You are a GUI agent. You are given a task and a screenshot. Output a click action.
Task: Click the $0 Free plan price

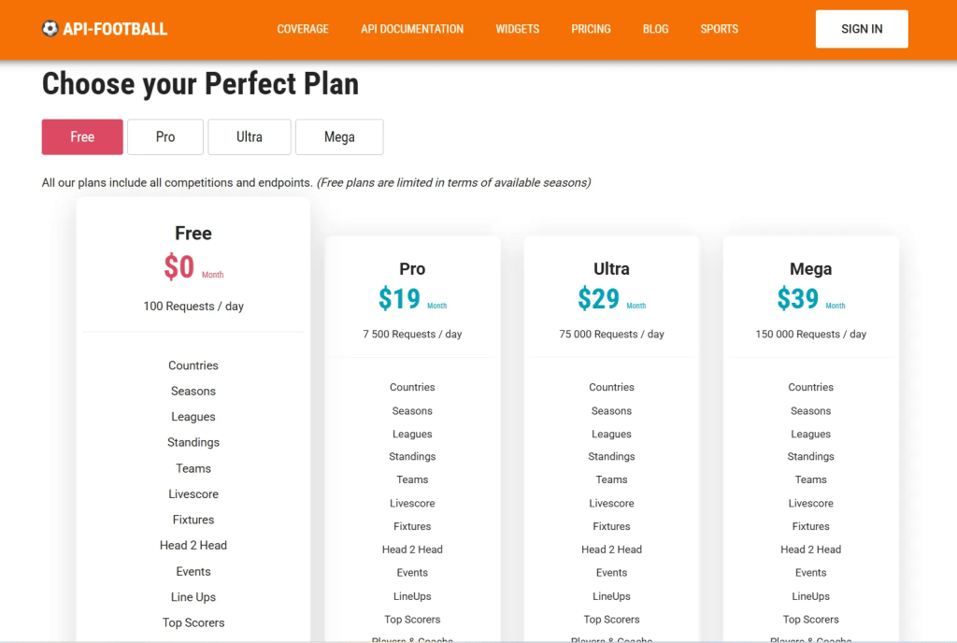point(179,267)
